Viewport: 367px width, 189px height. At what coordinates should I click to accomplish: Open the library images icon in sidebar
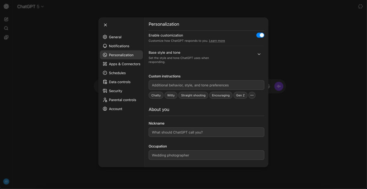6,37
